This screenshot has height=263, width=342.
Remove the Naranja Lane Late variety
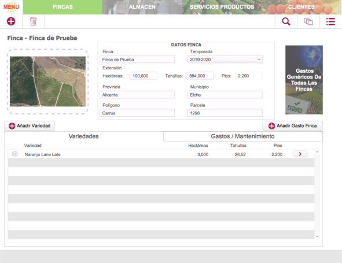[x=14, y=154]
